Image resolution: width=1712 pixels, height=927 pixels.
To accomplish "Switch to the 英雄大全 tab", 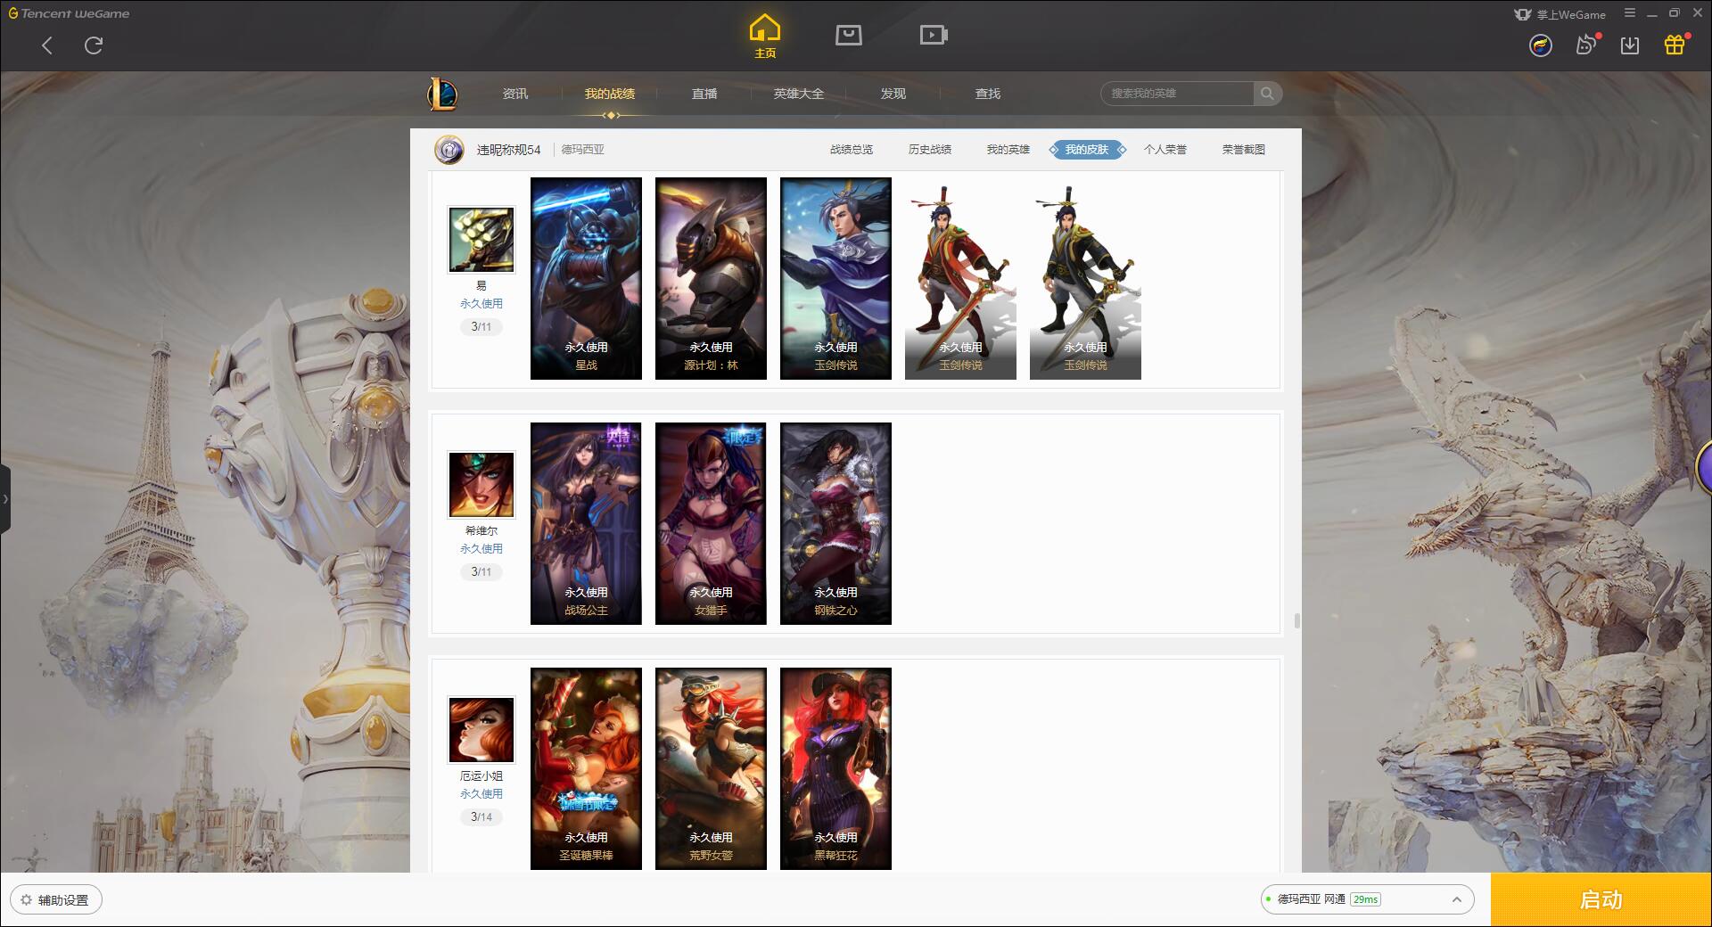I will point(799,94).
